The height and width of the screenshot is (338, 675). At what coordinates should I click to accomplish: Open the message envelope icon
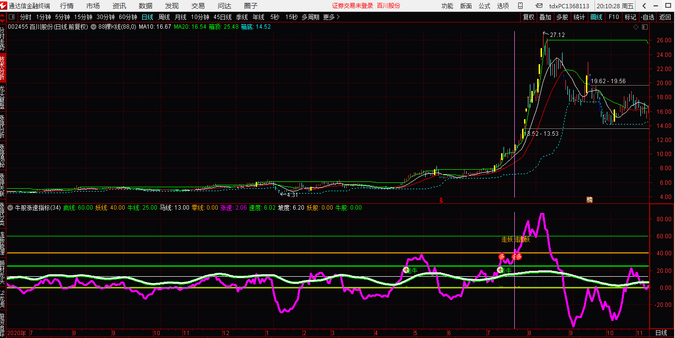(x=539, y=6)
